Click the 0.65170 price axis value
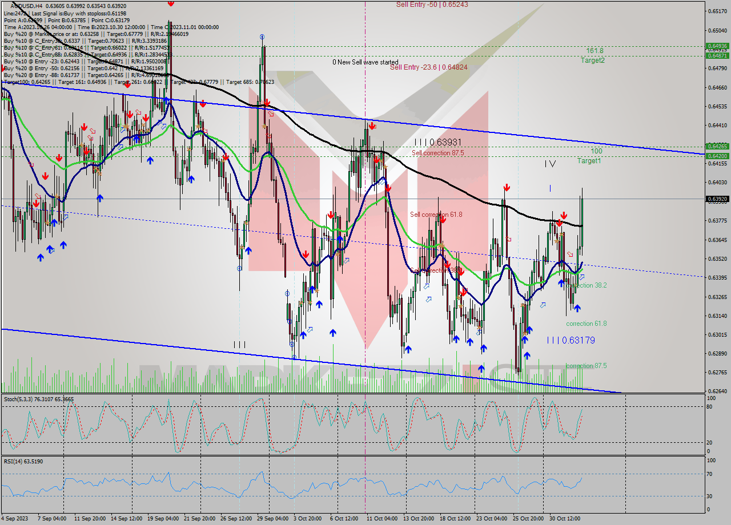Image resolution: width=731 pixels, height=525 pixels. (x=717, y=11)
